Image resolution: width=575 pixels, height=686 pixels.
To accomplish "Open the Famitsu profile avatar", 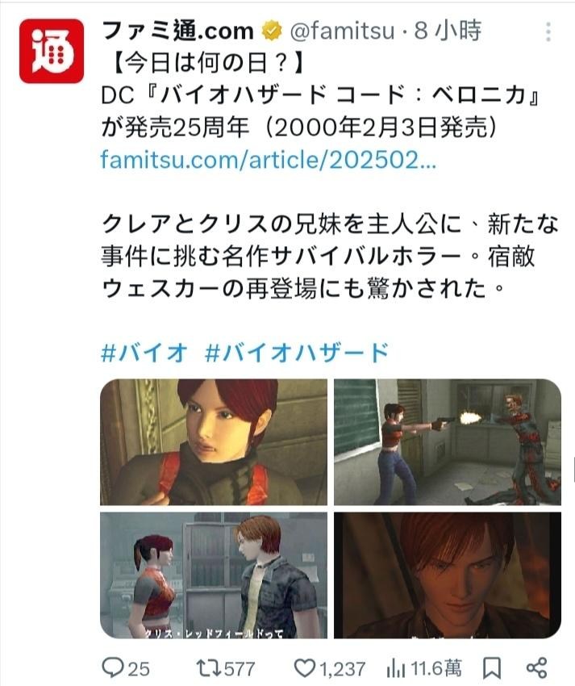I will 51,51.
